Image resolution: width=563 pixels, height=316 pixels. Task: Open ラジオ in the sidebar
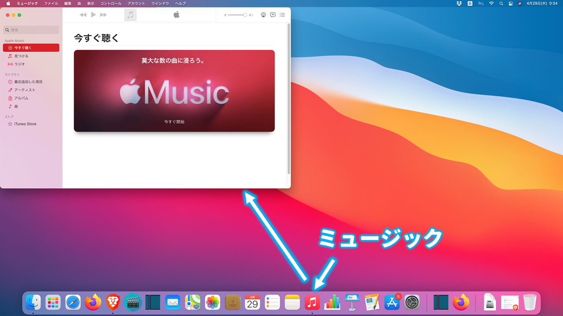[19, 64]
